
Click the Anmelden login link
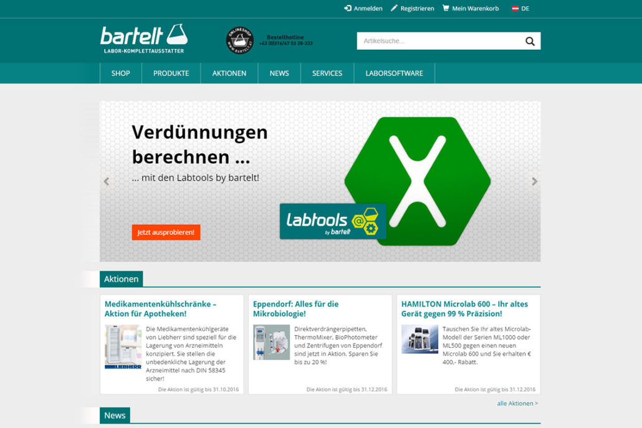(363, 9)
